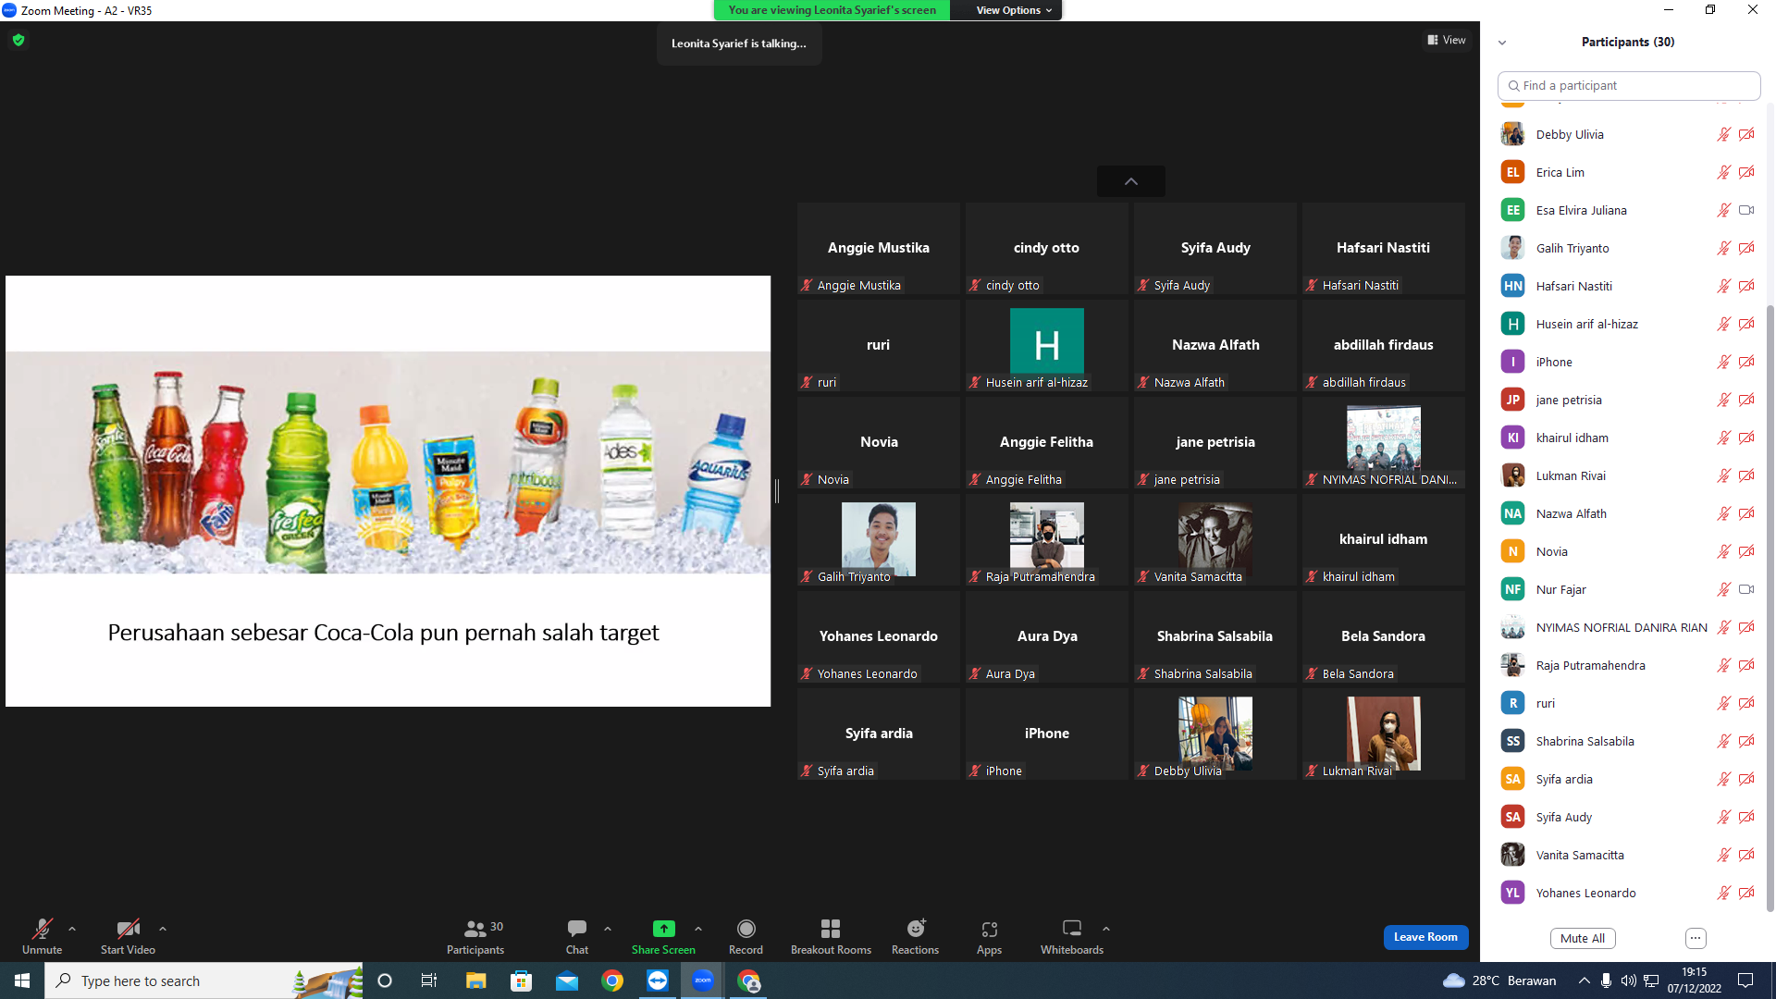Screen dimensions: 1776x999
Task: Expand Share Screen options arrow
Action: [698, 929]
